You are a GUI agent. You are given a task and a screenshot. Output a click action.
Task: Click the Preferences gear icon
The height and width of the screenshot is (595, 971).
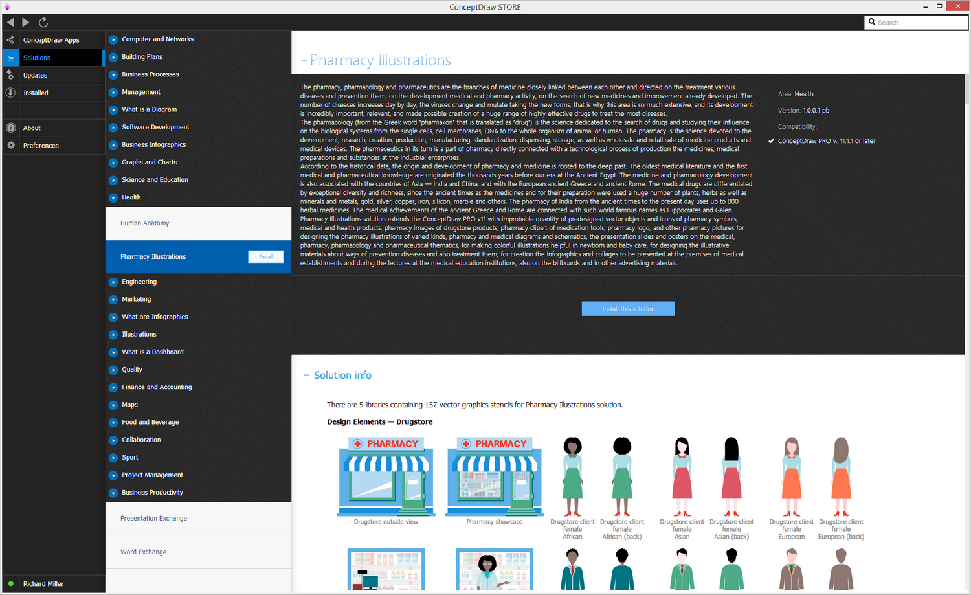point(10,146)
